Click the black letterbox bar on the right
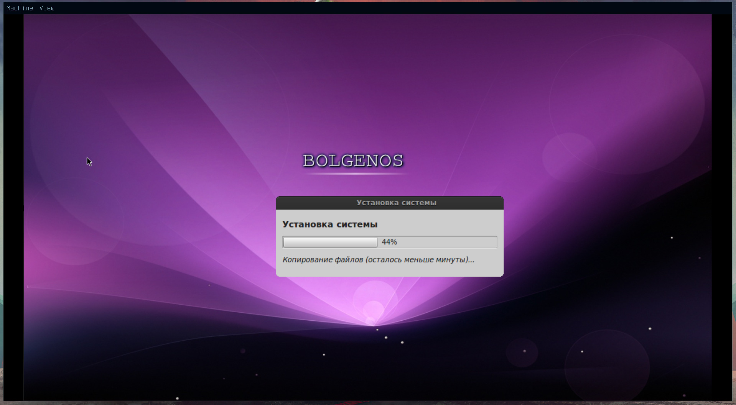 tap(721, 207)
